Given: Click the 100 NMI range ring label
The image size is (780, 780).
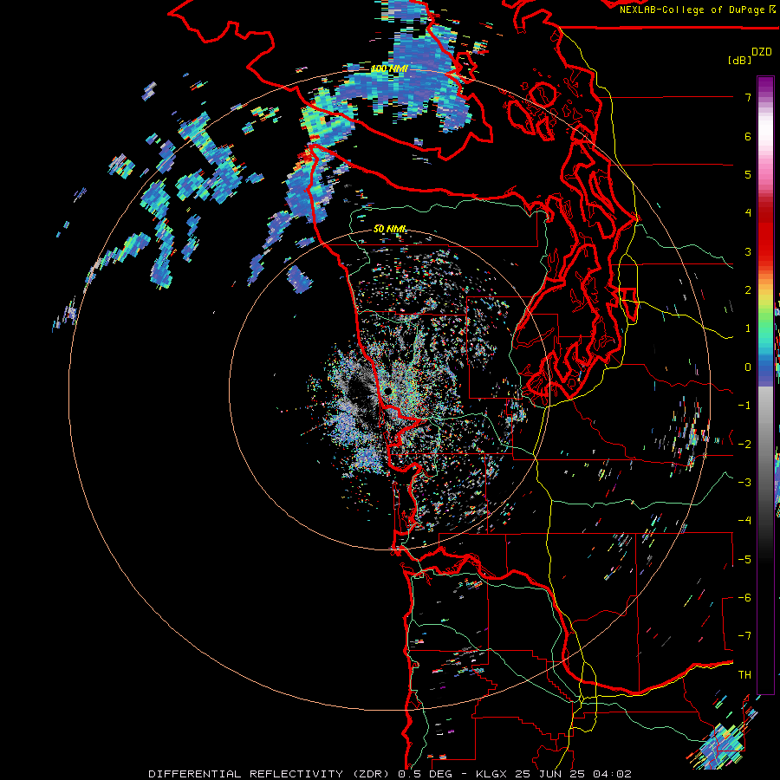Looking at the screenshot, I should point(389,68).
